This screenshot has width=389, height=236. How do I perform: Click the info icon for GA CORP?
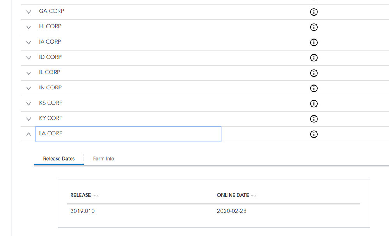coord(313,12)
